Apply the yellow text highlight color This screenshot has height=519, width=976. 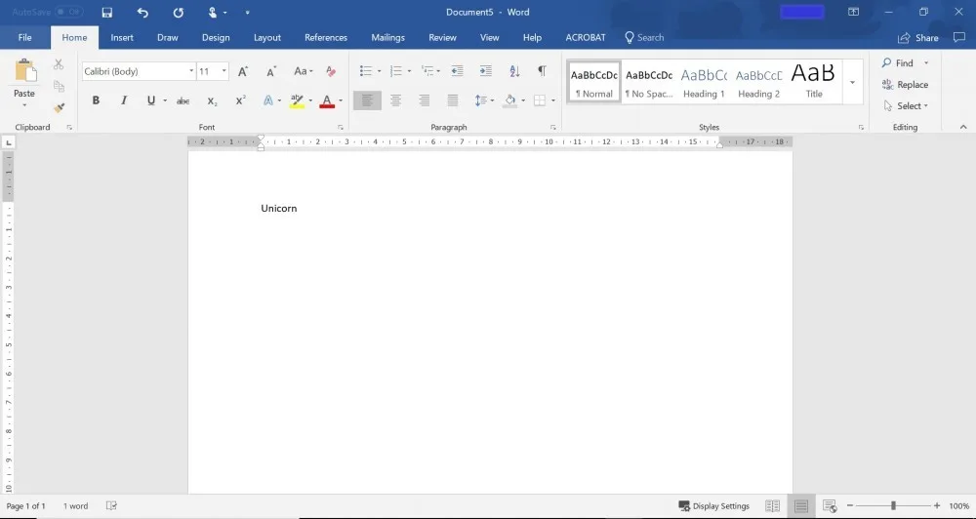[x=298, y=100]
